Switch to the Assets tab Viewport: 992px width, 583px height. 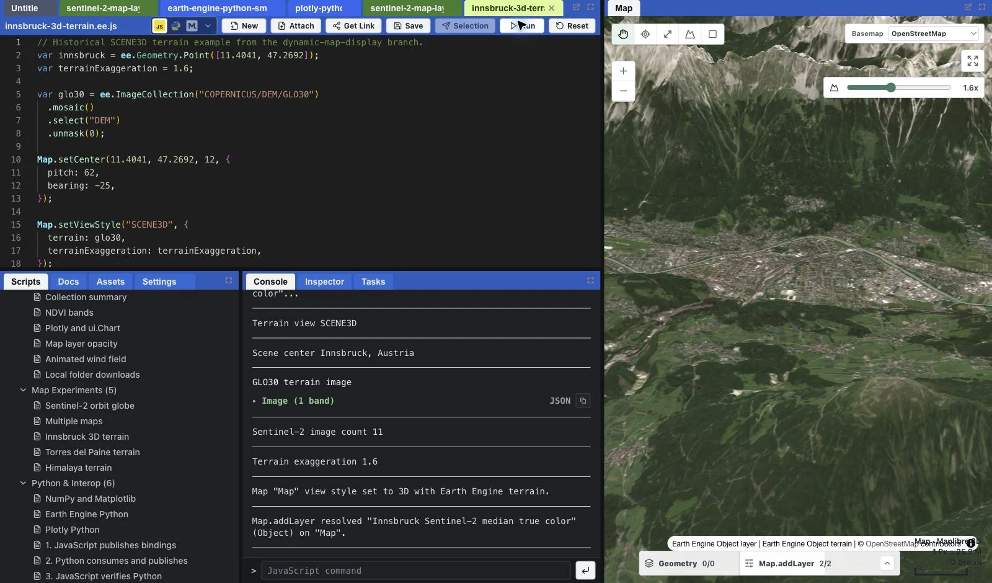click(110, 282)
